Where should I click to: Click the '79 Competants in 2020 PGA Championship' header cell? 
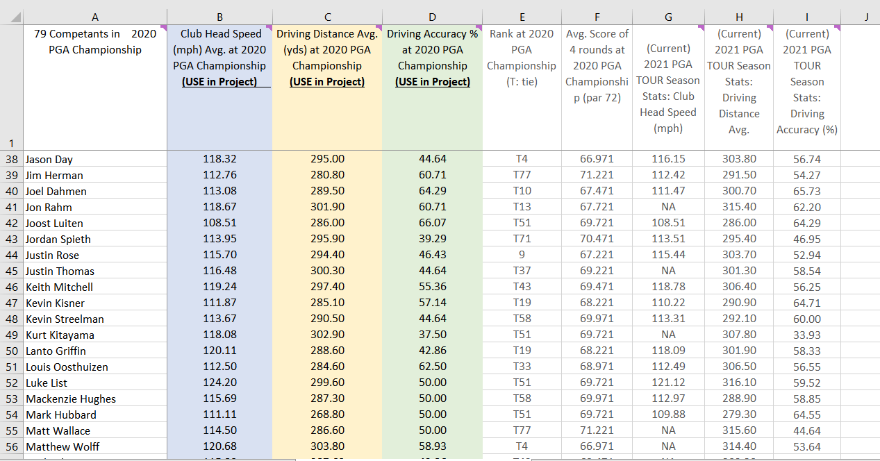pyautogui.click(x=95, y=87)
